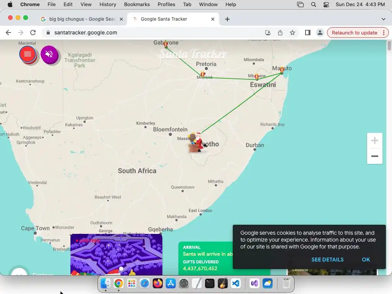Screen dimensions: 392x294
Task: Reload the Santa Tracker page
Action: tap(33, 33)
